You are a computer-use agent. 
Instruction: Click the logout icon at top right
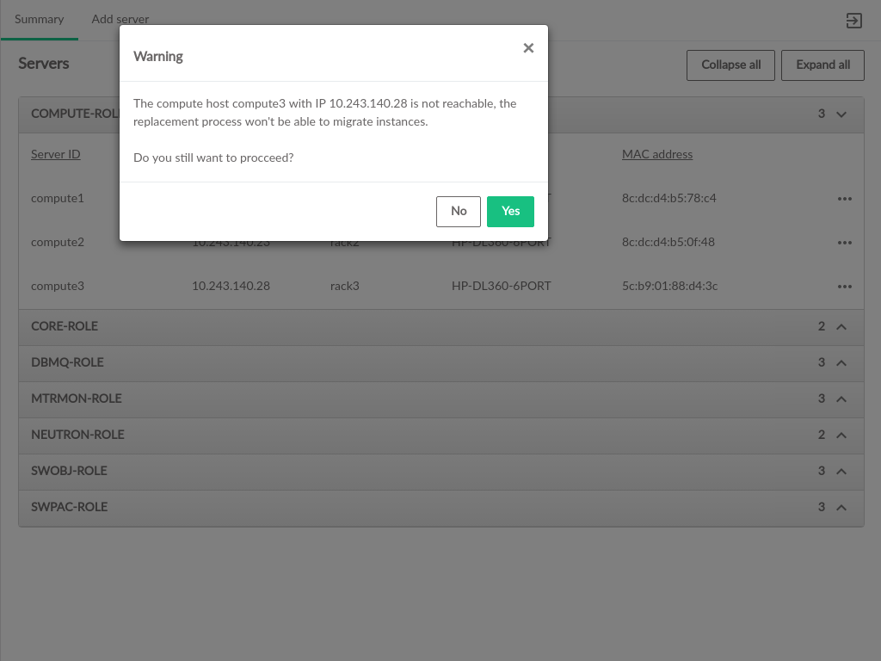853,21
